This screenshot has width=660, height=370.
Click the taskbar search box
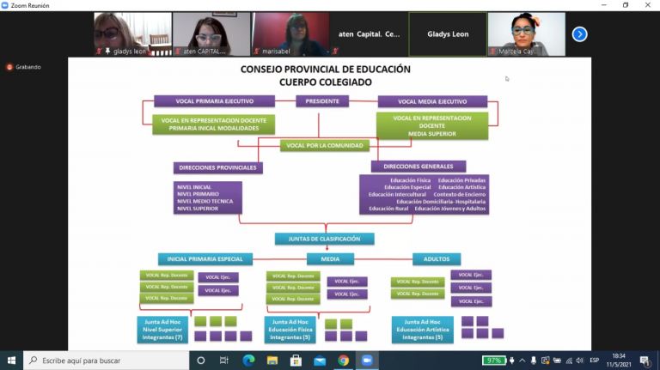(x=105, y=361)
